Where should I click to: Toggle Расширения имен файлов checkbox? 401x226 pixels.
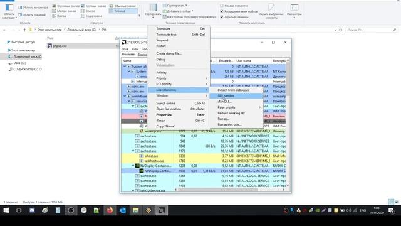222,11
